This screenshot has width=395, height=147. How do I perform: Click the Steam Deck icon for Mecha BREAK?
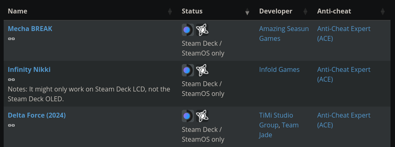coord(188,30)
